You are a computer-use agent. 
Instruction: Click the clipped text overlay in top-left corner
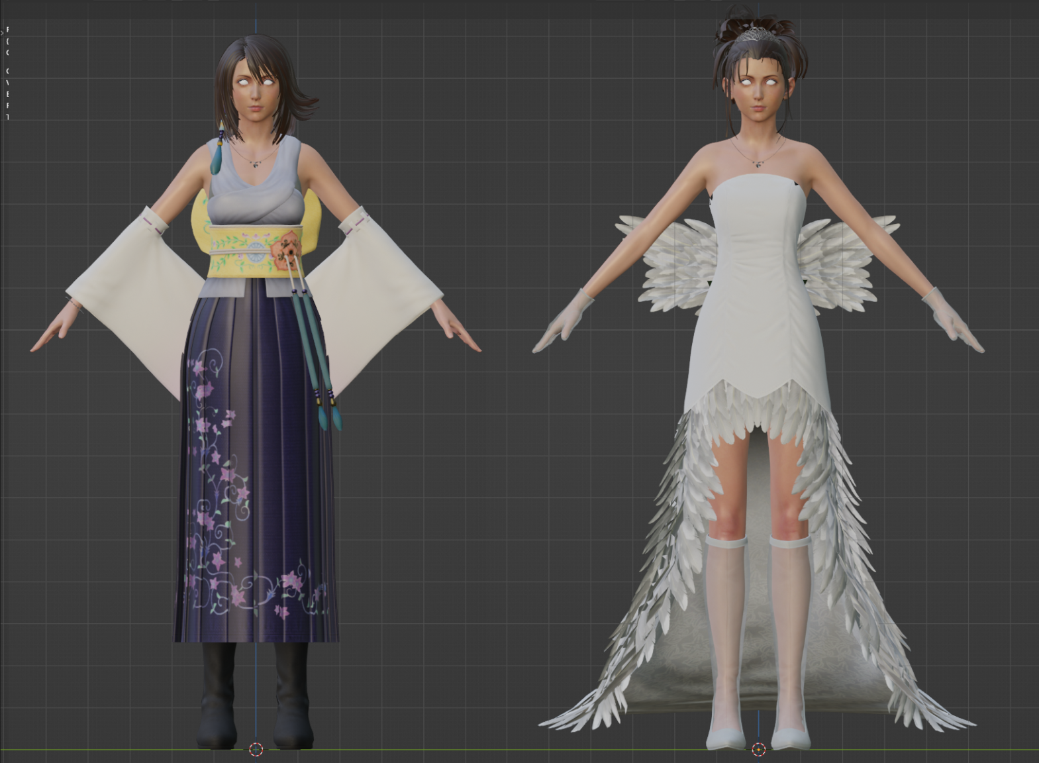click(x=7, y=73)
